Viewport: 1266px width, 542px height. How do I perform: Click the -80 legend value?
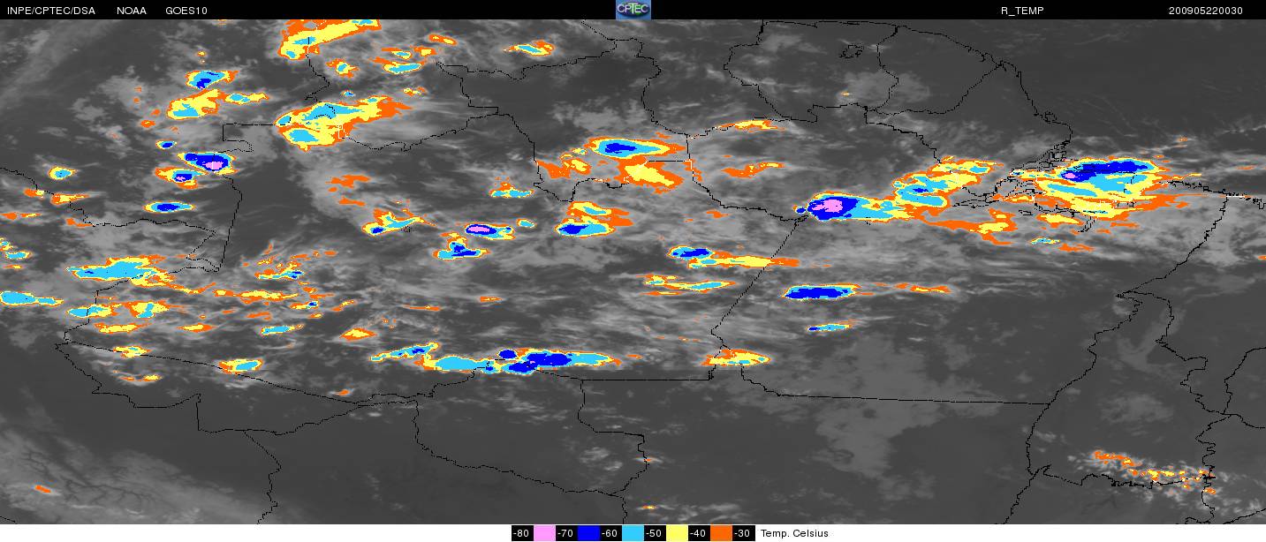[x=522, y=533]
